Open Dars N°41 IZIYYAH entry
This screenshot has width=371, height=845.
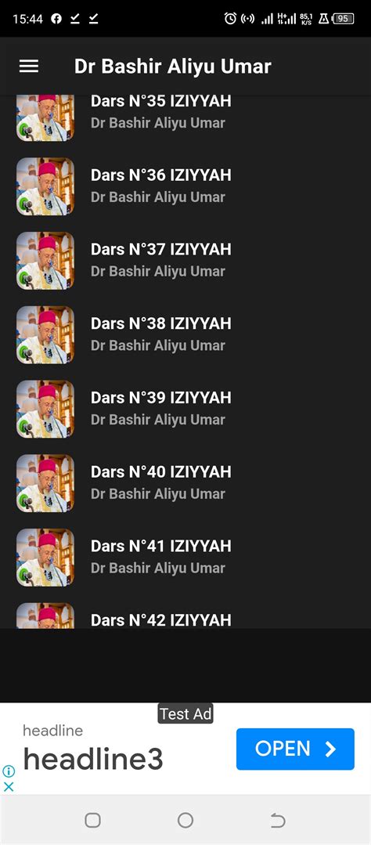click(185, 558)
